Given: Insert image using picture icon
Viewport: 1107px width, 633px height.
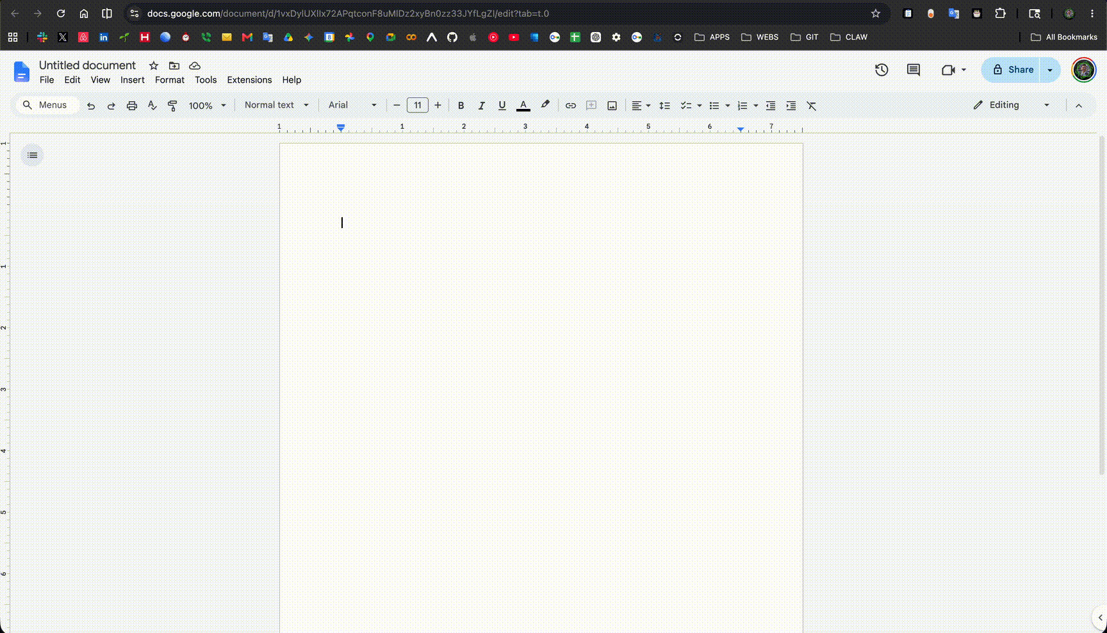Looking at the screenshot, I should coord(612,106).
